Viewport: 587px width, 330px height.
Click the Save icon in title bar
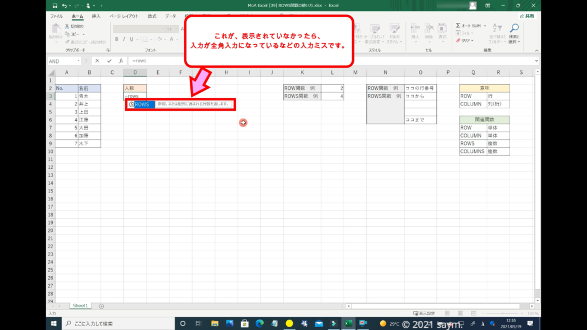pos(54,5)
